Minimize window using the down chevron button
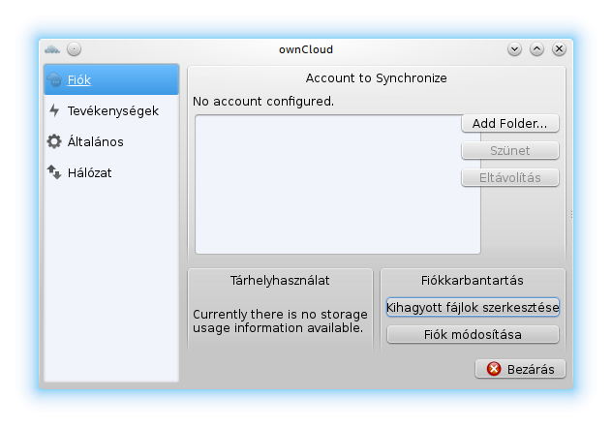Screen dimensions: 612x428 point(515,49)
